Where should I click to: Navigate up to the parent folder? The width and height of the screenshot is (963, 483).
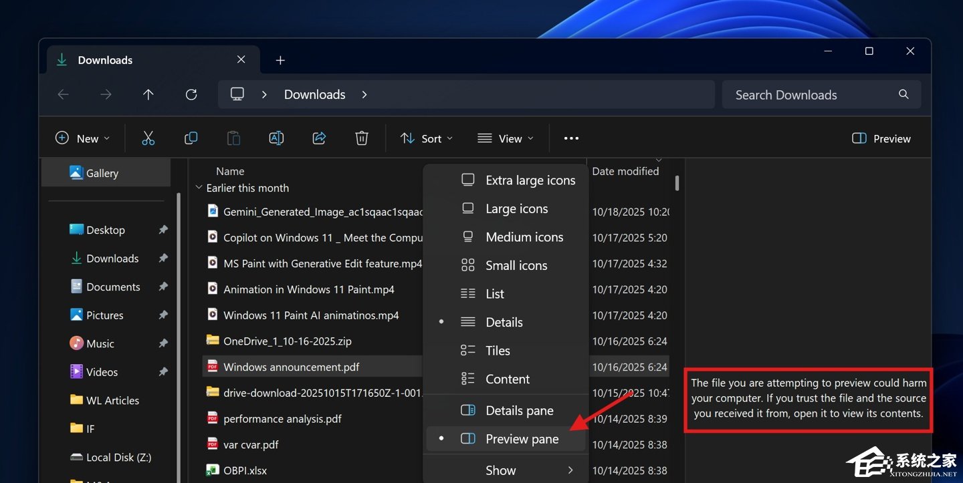[x=148, y=94]
